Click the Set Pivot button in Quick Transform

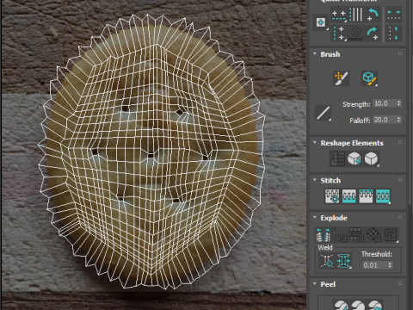tap(320, 22)
